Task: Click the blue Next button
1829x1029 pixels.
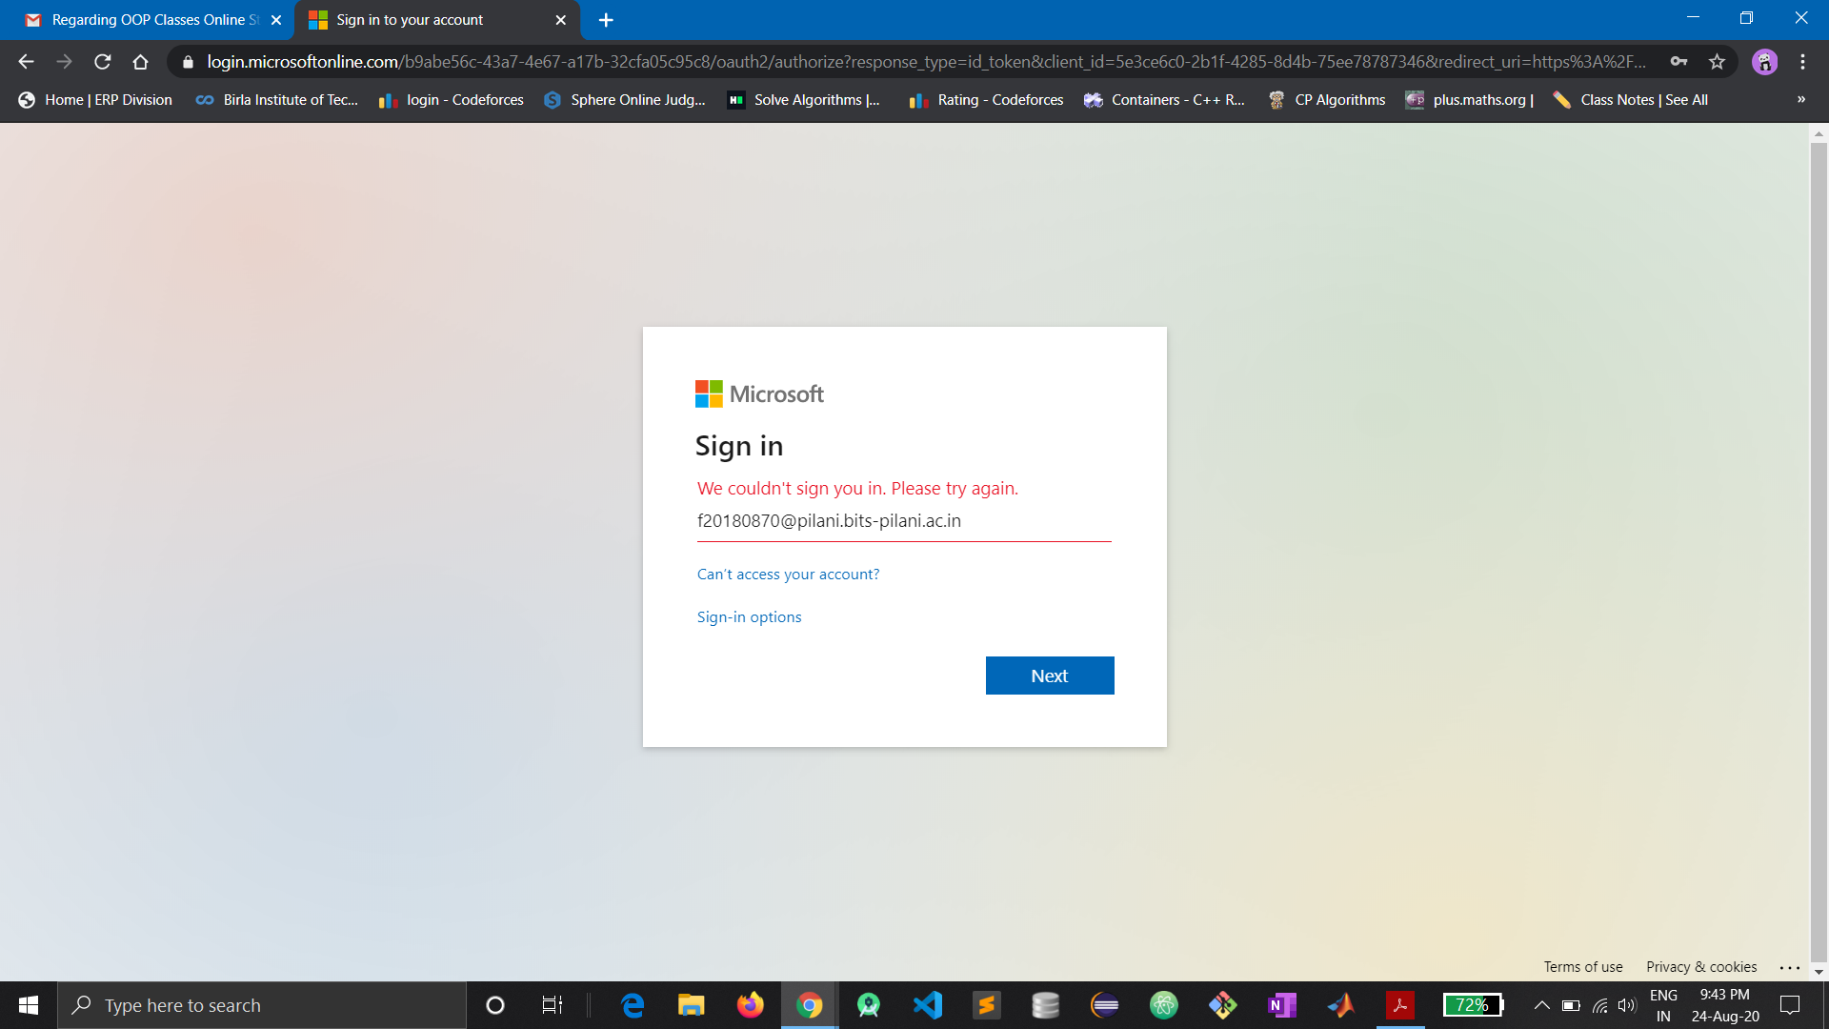Action: point(1049,676)
